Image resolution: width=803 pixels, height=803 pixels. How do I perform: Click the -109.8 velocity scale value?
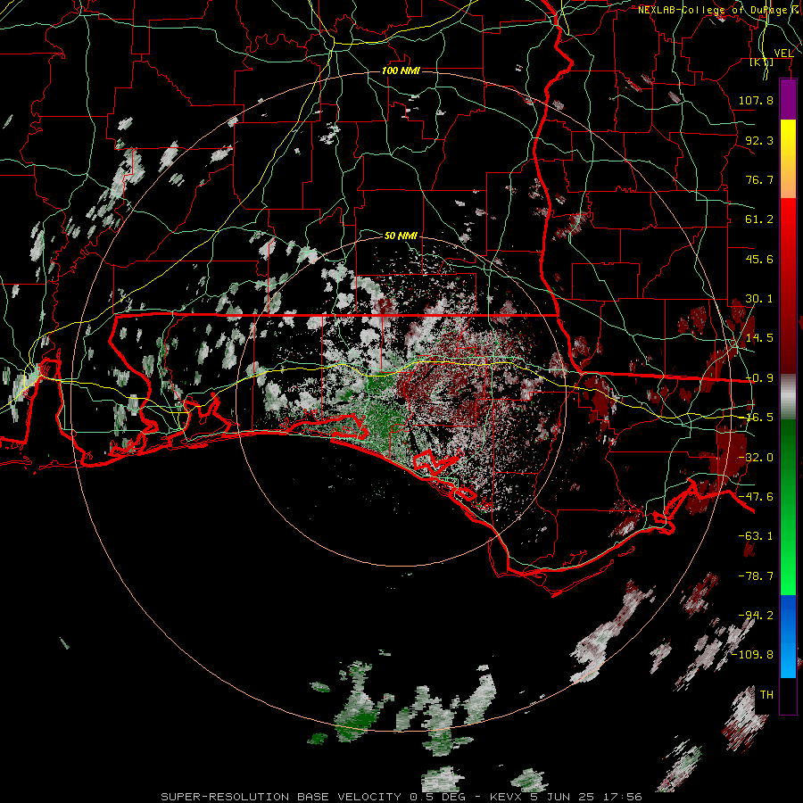tap(753, 655)
